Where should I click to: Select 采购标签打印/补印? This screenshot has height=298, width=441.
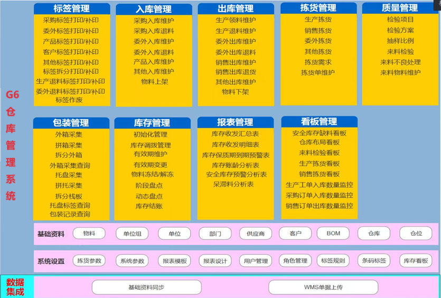(71, 20)
